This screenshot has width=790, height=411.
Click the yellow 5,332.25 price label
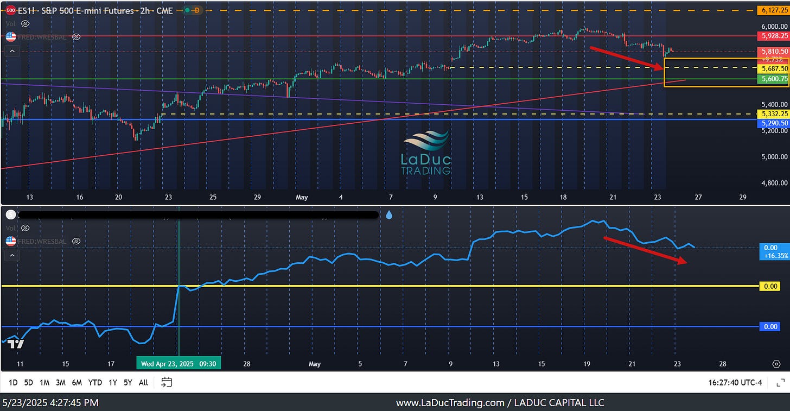click(773, 114)
